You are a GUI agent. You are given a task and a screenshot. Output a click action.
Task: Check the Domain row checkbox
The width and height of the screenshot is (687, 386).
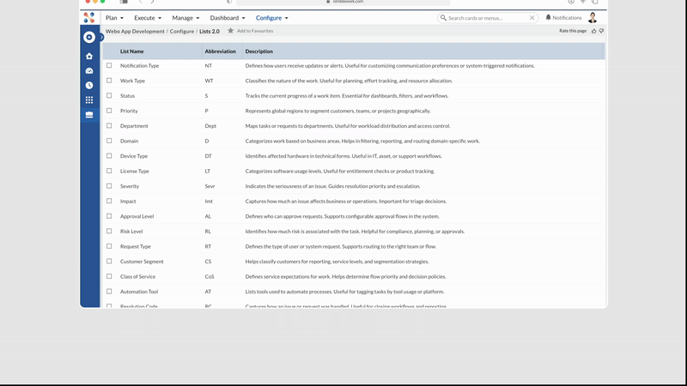109,141
